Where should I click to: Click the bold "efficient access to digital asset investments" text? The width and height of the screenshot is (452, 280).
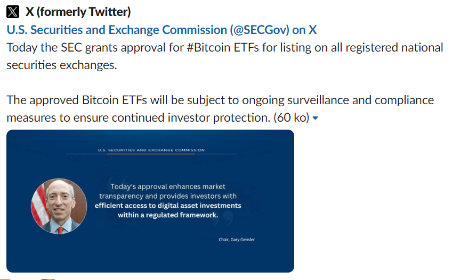coord(168,205)
